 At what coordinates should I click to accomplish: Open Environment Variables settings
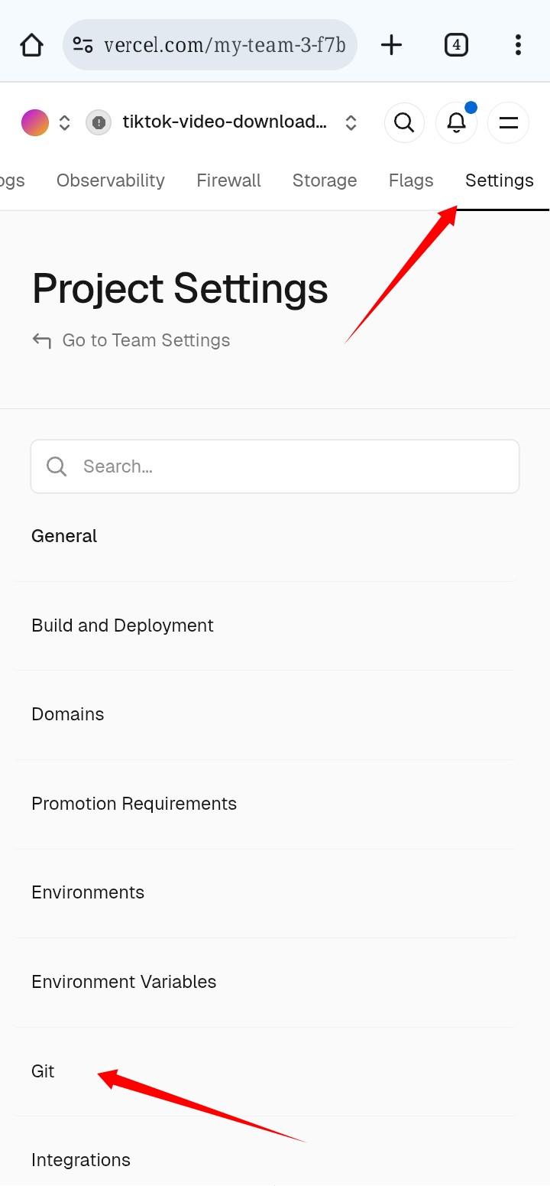coord(124,982)
